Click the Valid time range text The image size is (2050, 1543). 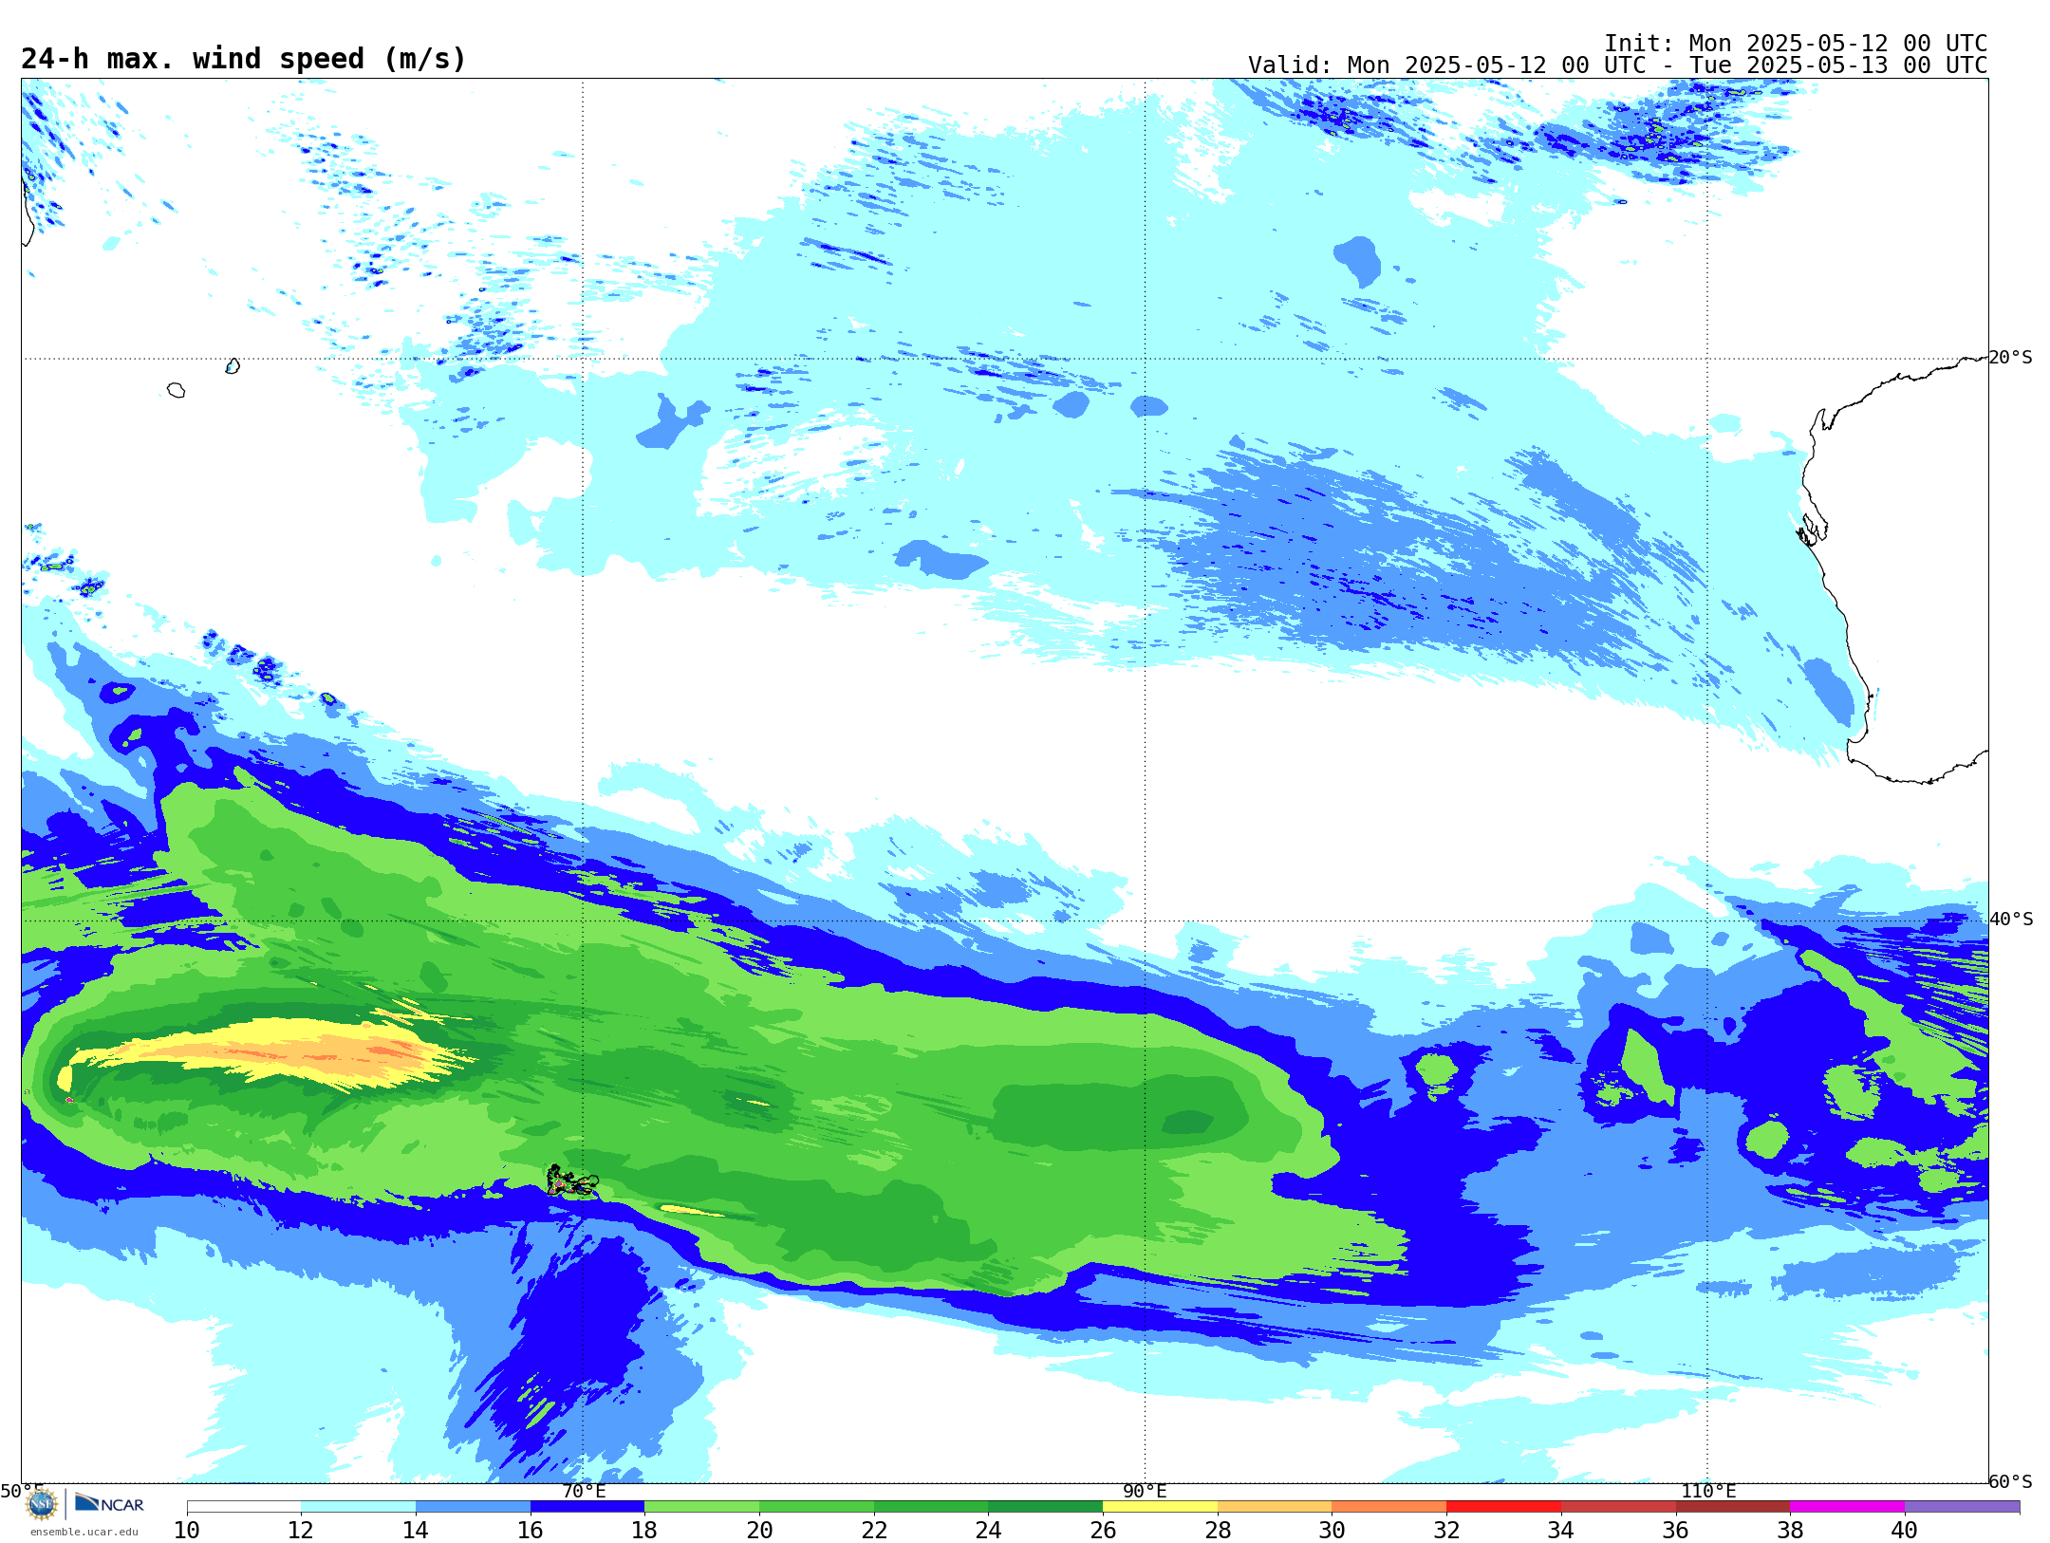pos(1617,65)
